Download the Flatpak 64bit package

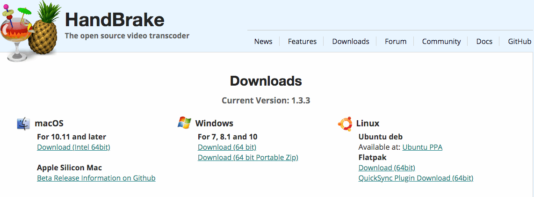pyautogui.click(x=387, y=168)
